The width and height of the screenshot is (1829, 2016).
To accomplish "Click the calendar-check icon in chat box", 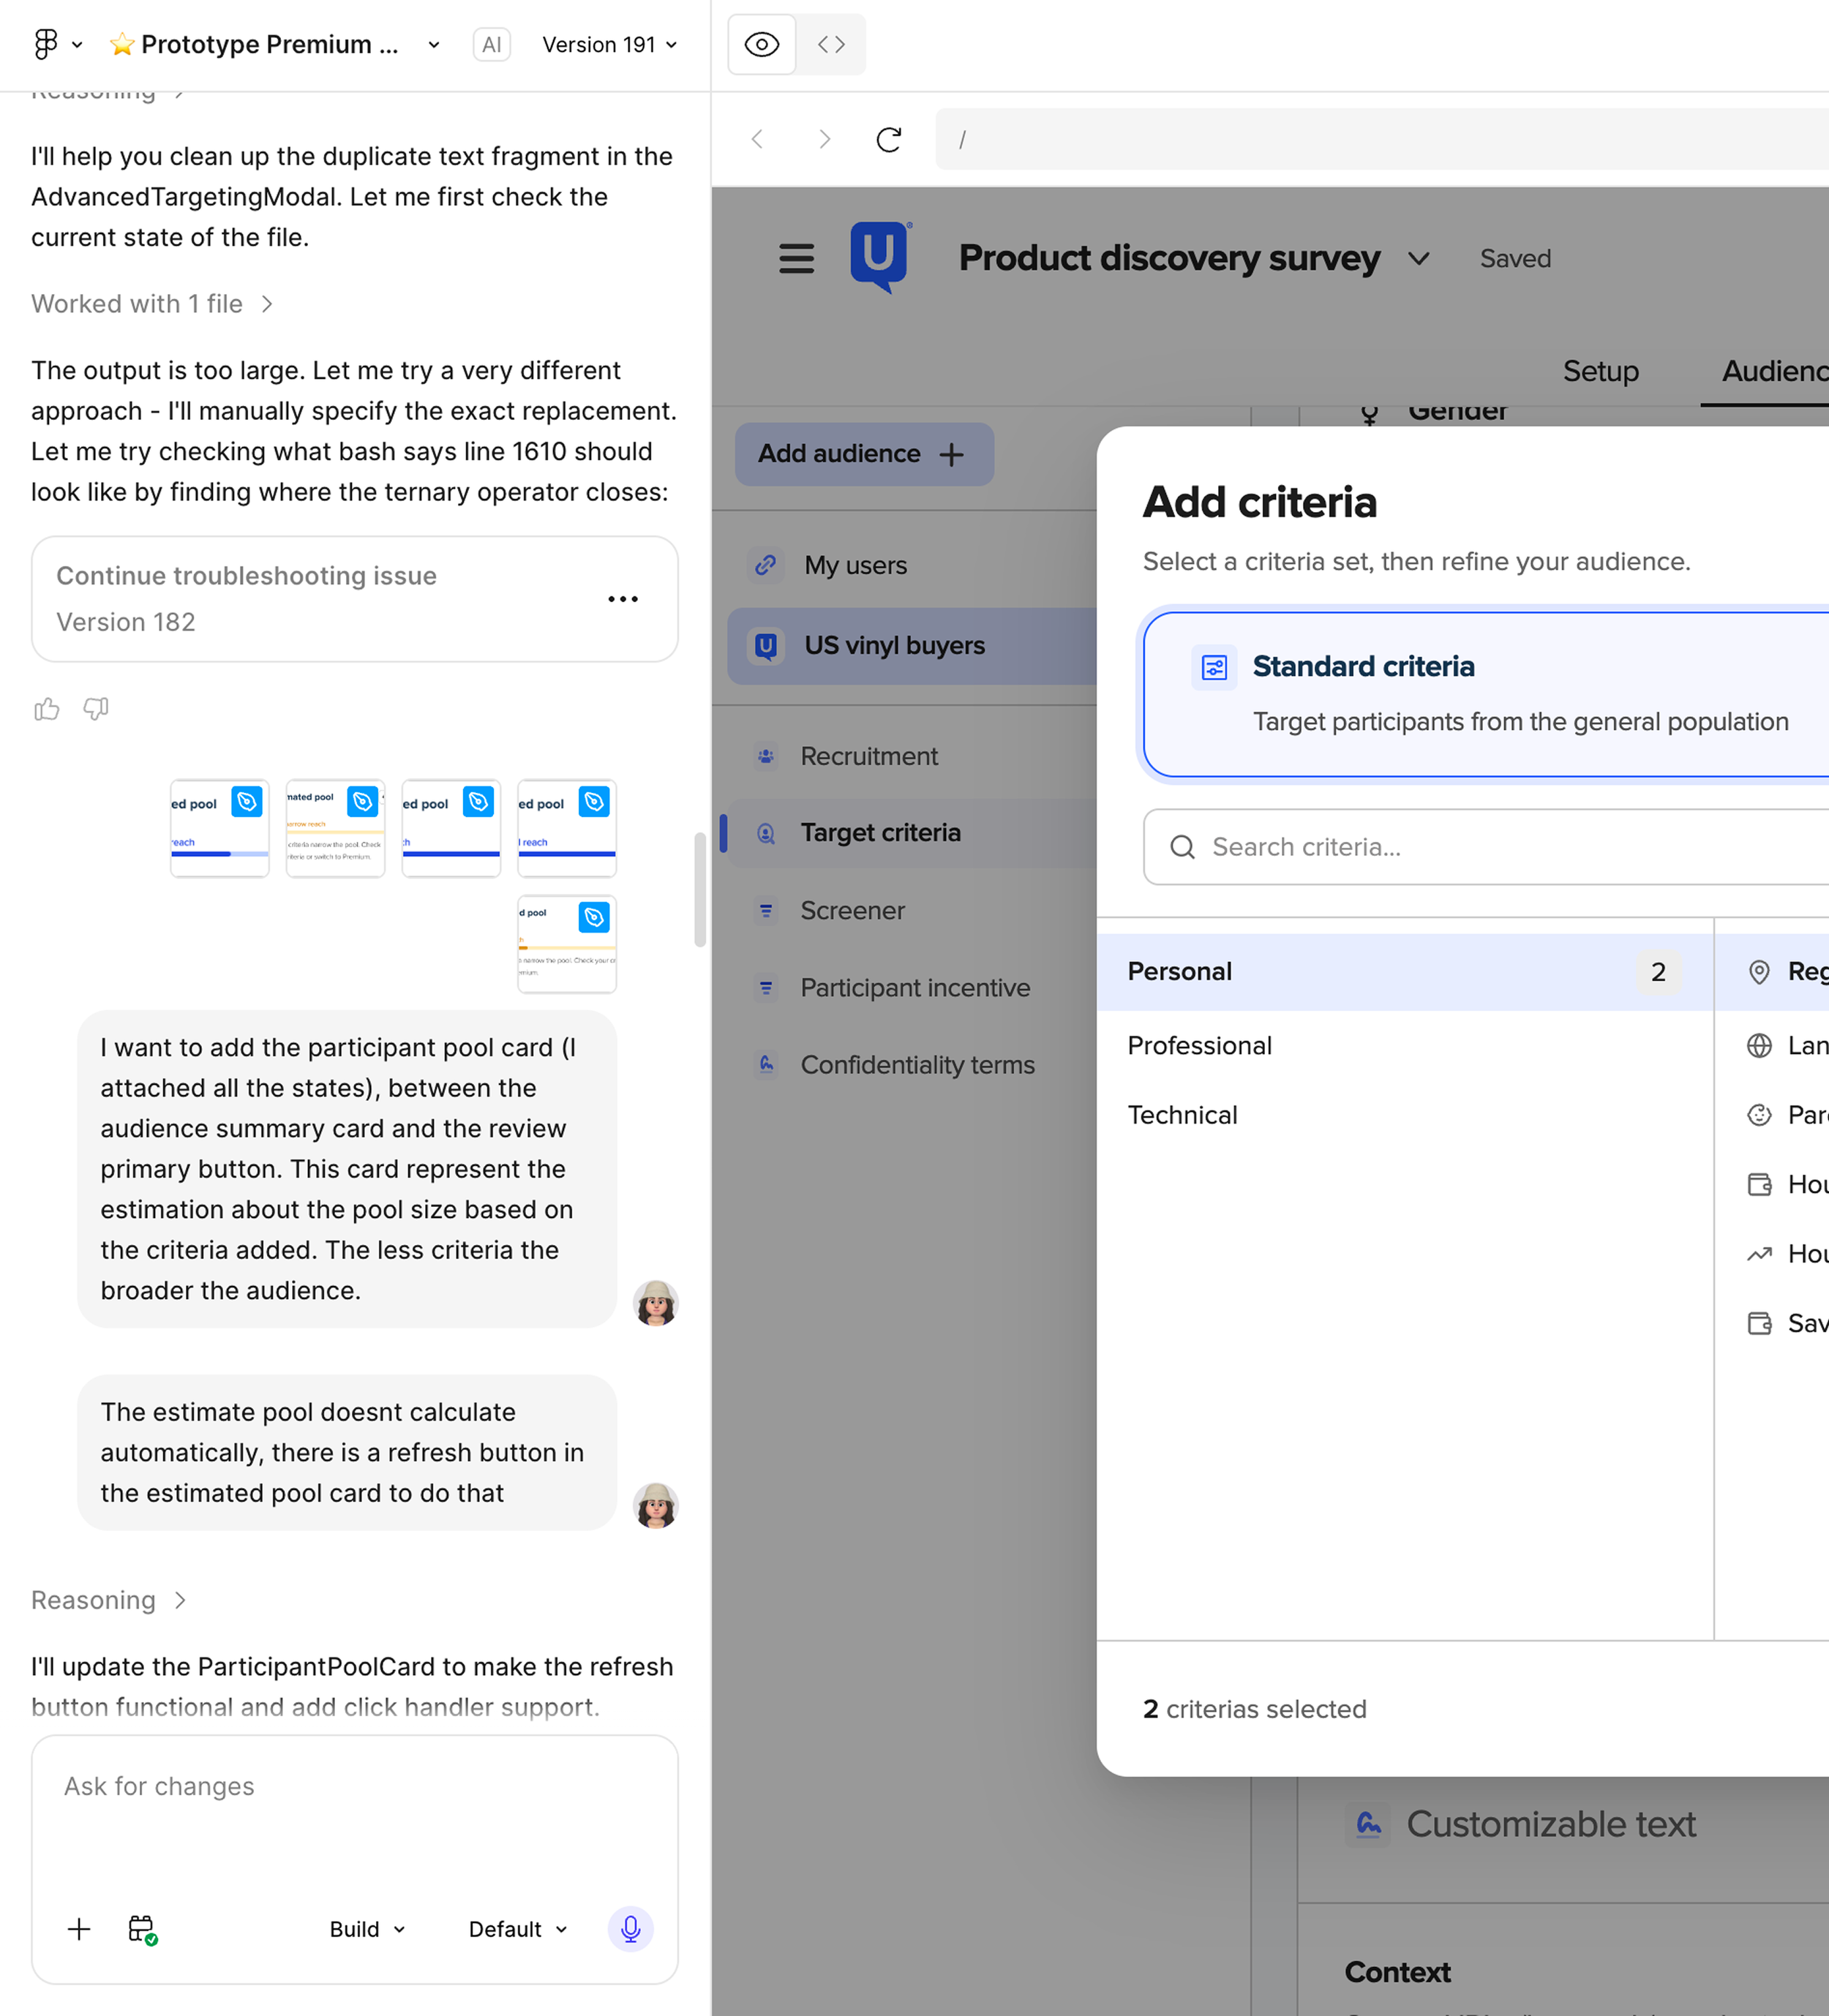I will tap(142, 1929).
